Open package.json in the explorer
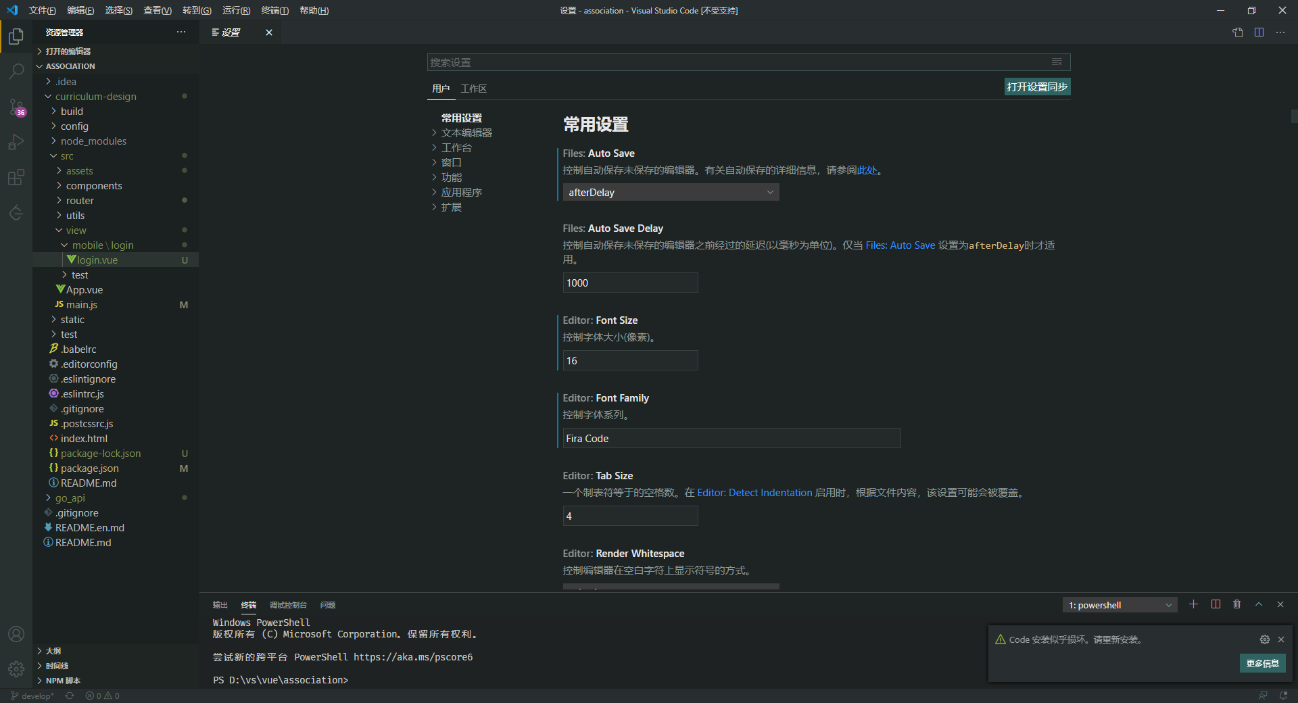 (116, 468)
